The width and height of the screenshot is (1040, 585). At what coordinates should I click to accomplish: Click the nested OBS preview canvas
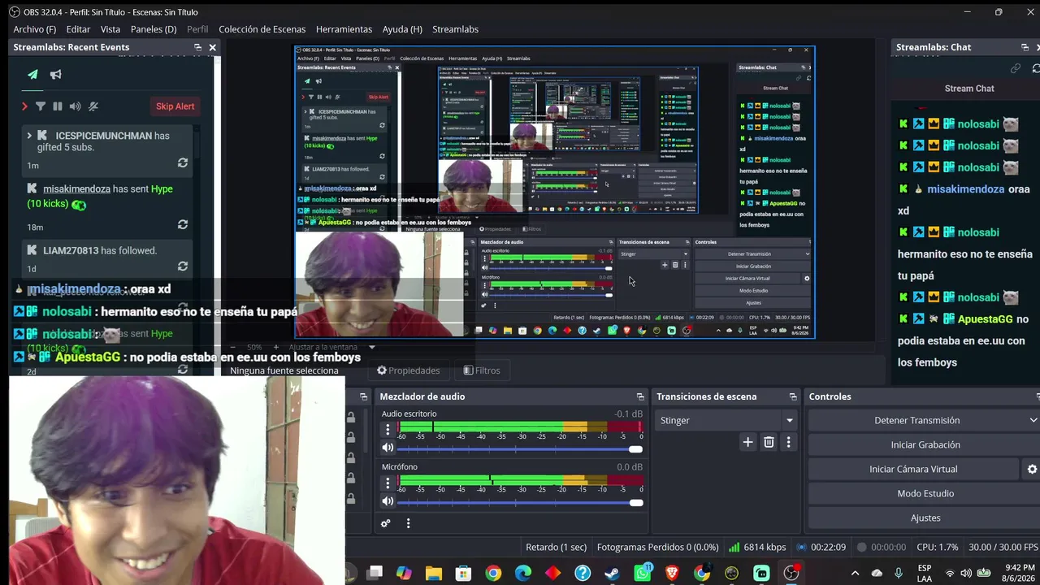[554, 192]
